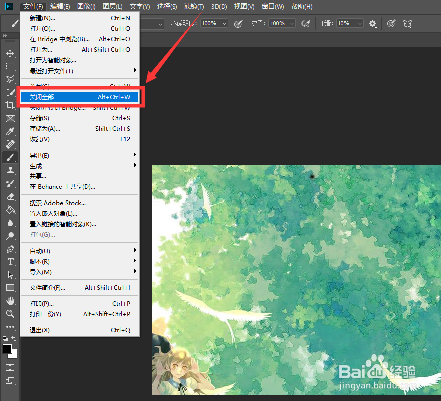441x401 pixels.
Task: Open the blend mode dropdown arrow
Action: [160, 24]
